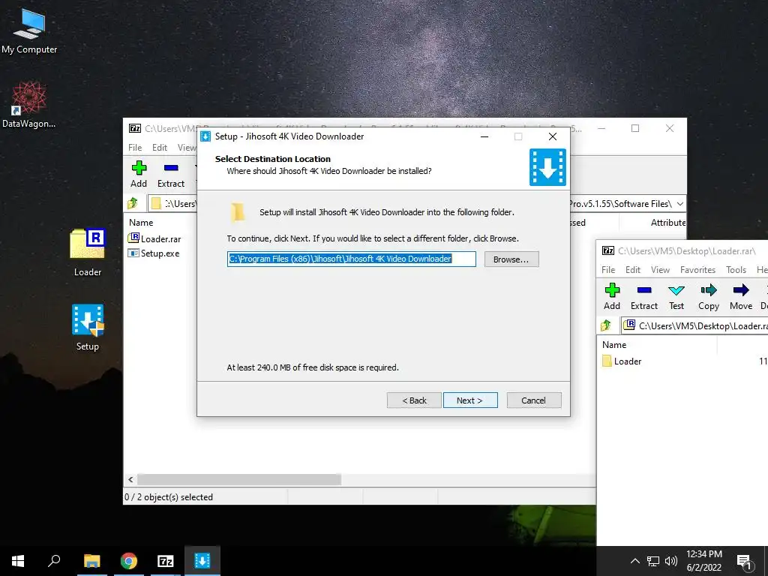The width and height of the screenshot is (768, 576).
Task: Open Windows Start menu
Action: [x=18, y=561]
